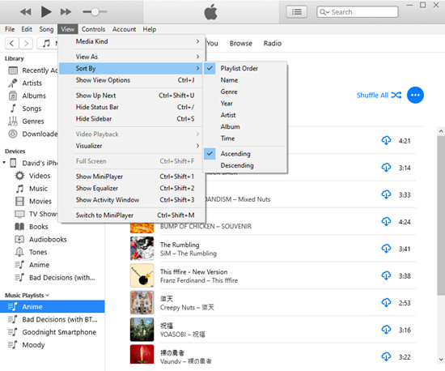Expand the Visualizer submenu
Image resolution: width=445 pixels, height=371 pixels.
[x=132, y=146]
